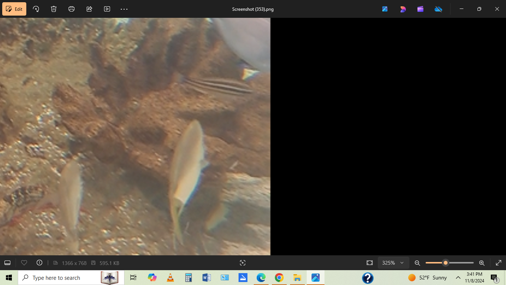Show hidden taskbar icons
Image resolution: width=506 pixels, height=285 pixels.
click(458, 278)
